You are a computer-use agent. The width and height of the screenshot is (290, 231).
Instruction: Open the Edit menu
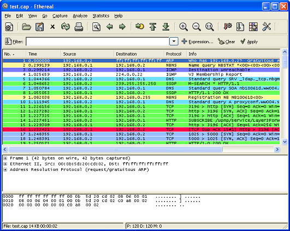20,16
